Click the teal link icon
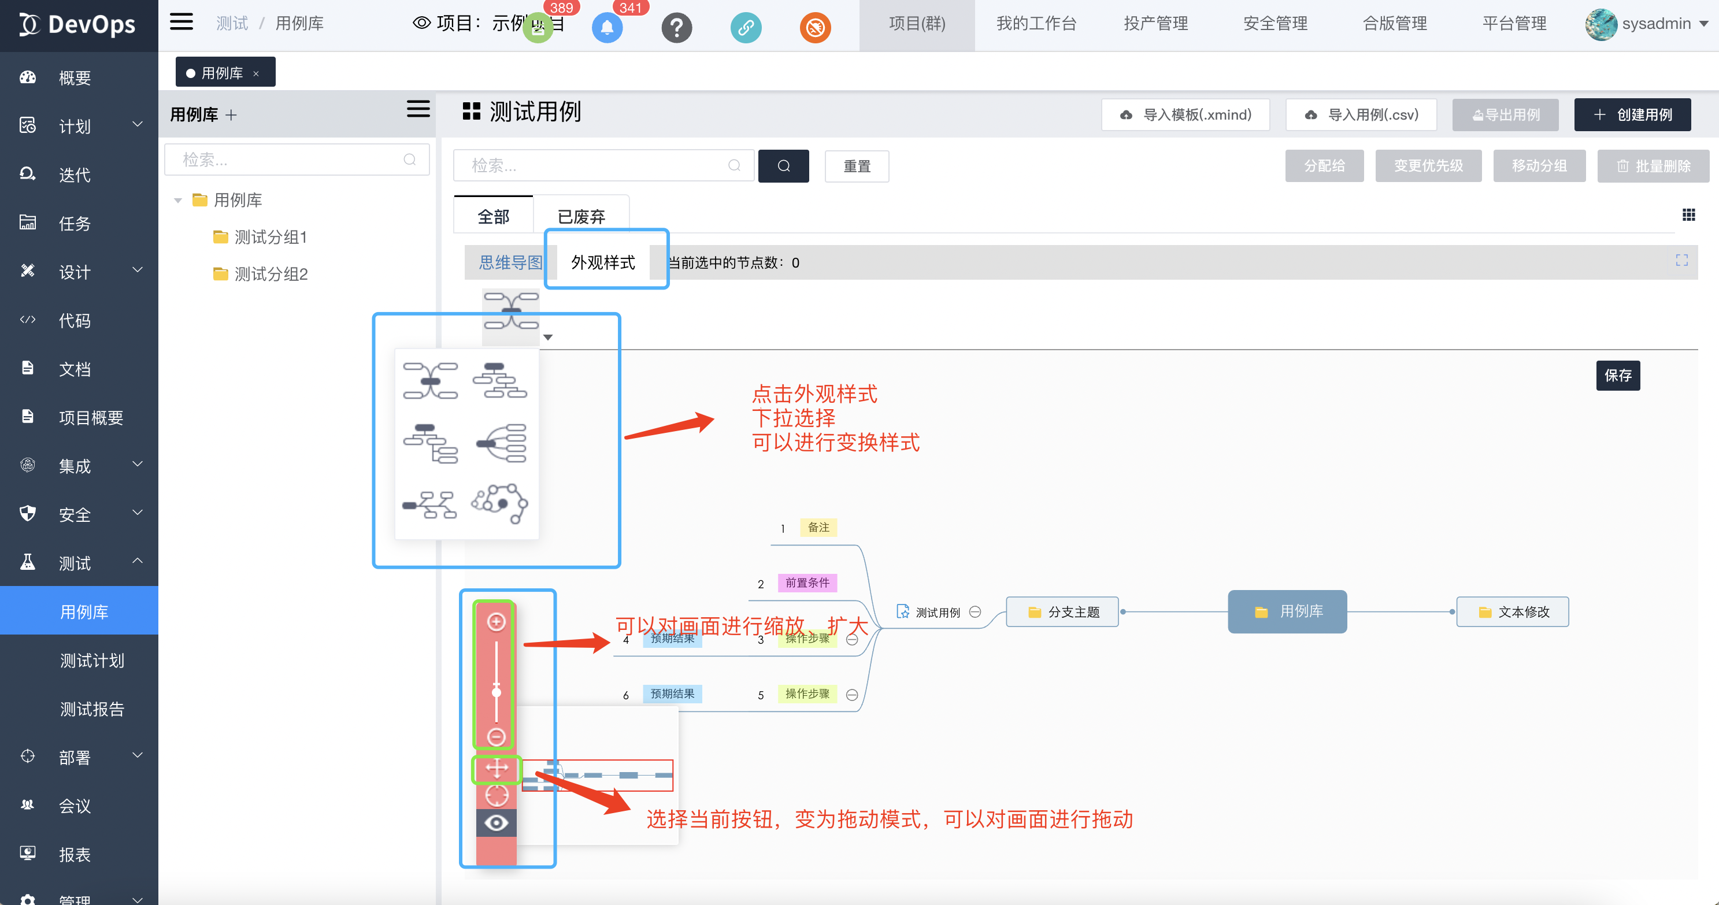The image size is (1719, 905). coord(746,28)
